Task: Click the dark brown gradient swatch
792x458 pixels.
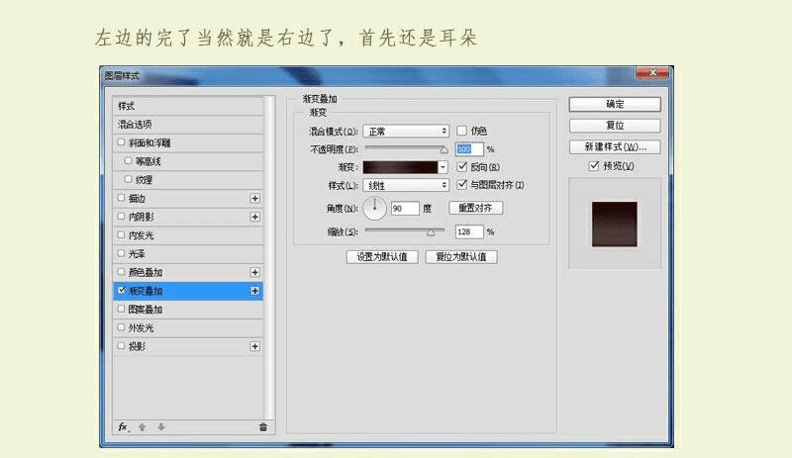Action: point(400,167)
